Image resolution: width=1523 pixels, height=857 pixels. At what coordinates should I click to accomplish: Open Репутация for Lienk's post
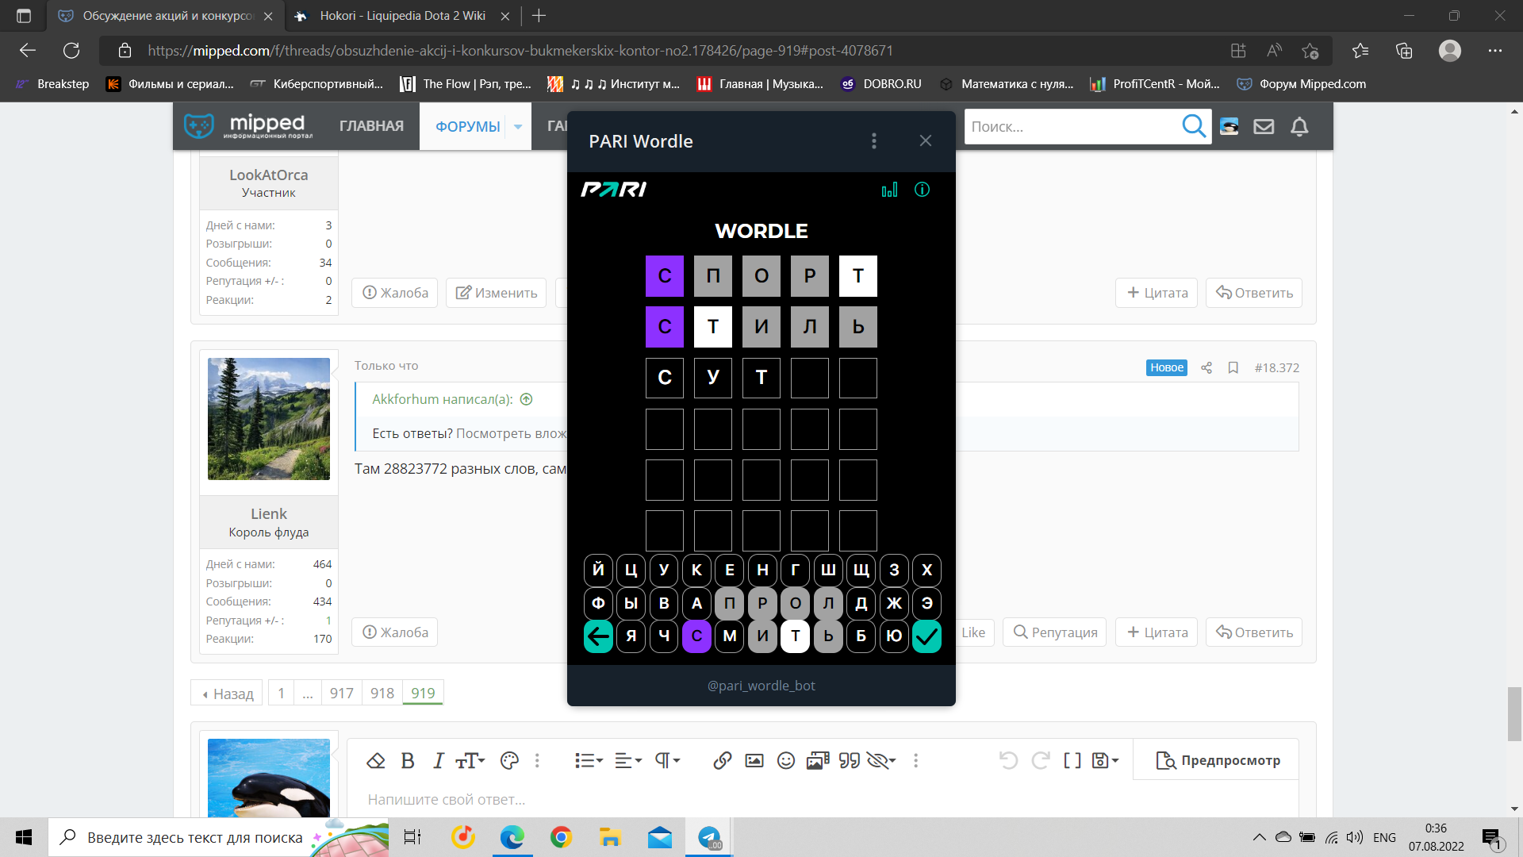[x=1055, y=632]
